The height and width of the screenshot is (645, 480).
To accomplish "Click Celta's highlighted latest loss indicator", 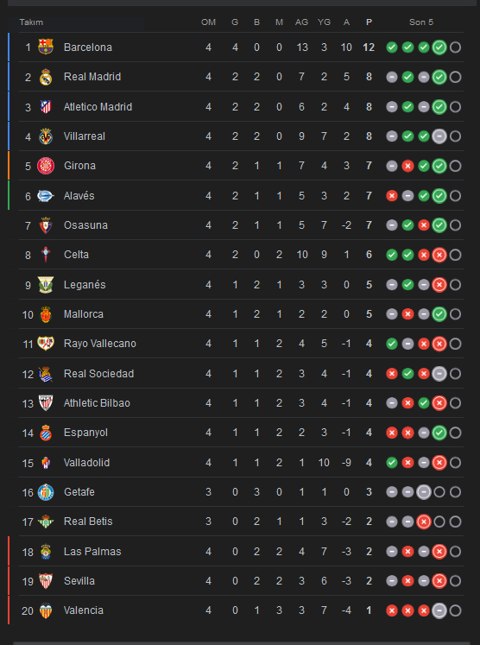I will [439, 255].
